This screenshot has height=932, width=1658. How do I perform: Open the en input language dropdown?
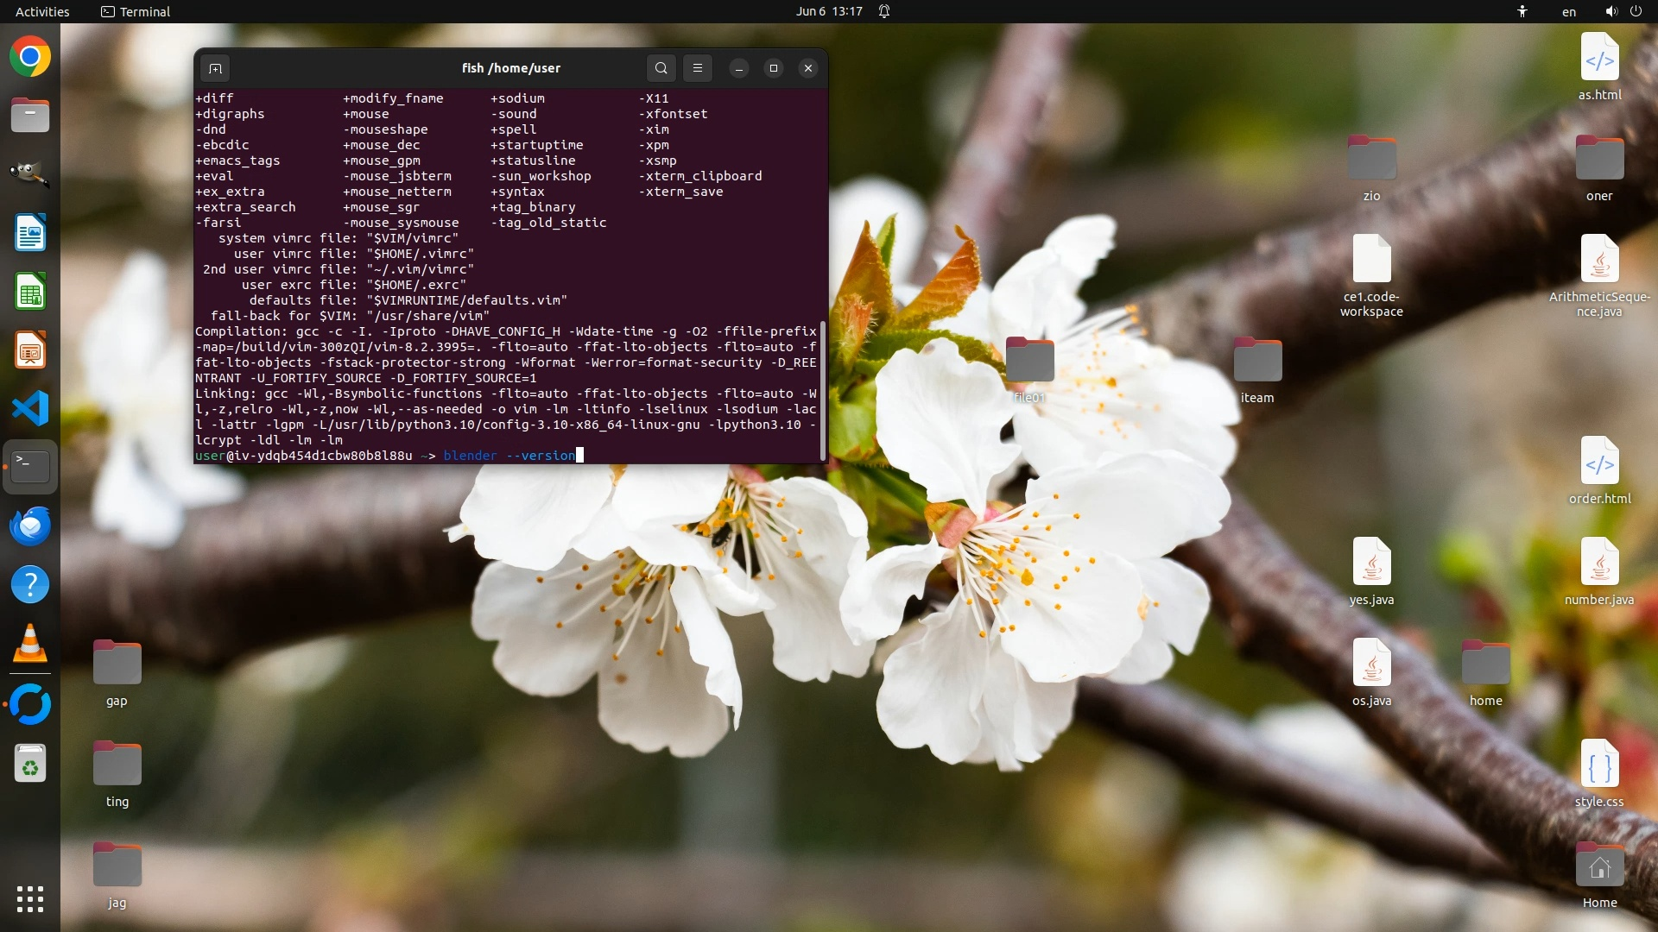point(1568,11)
